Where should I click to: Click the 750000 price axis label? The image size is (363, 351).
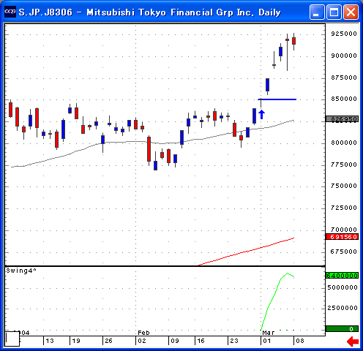344,186
